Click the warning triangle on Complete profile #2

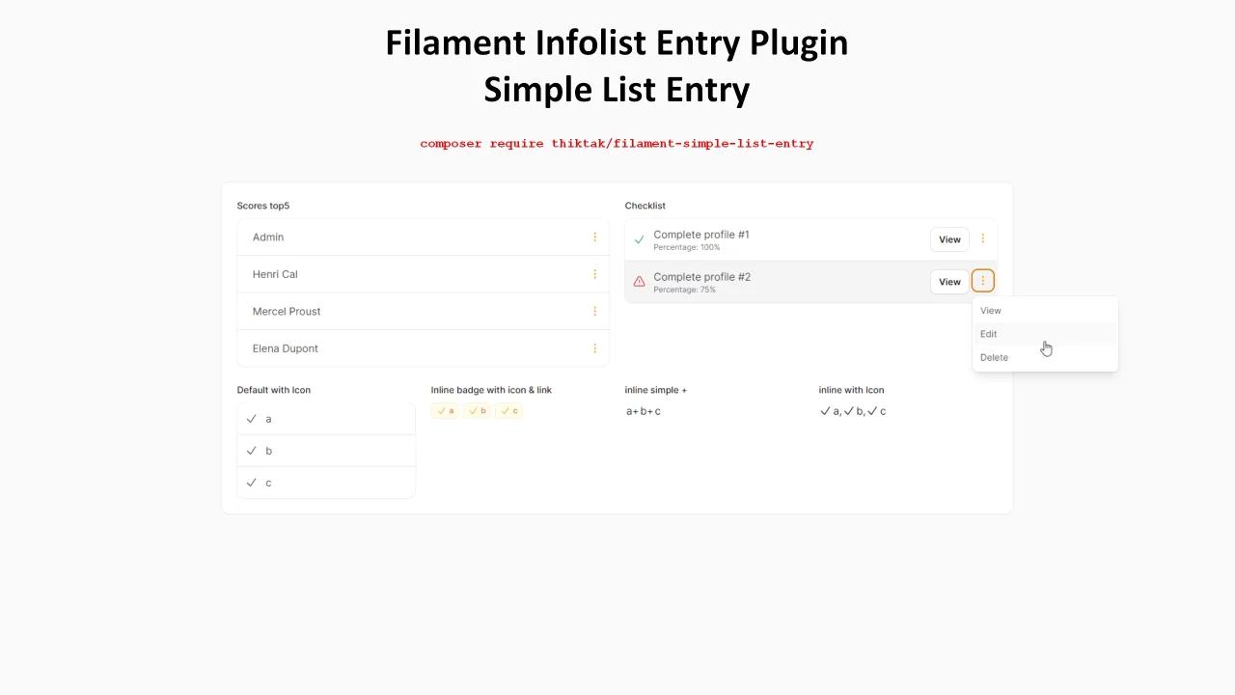(639, 281)
